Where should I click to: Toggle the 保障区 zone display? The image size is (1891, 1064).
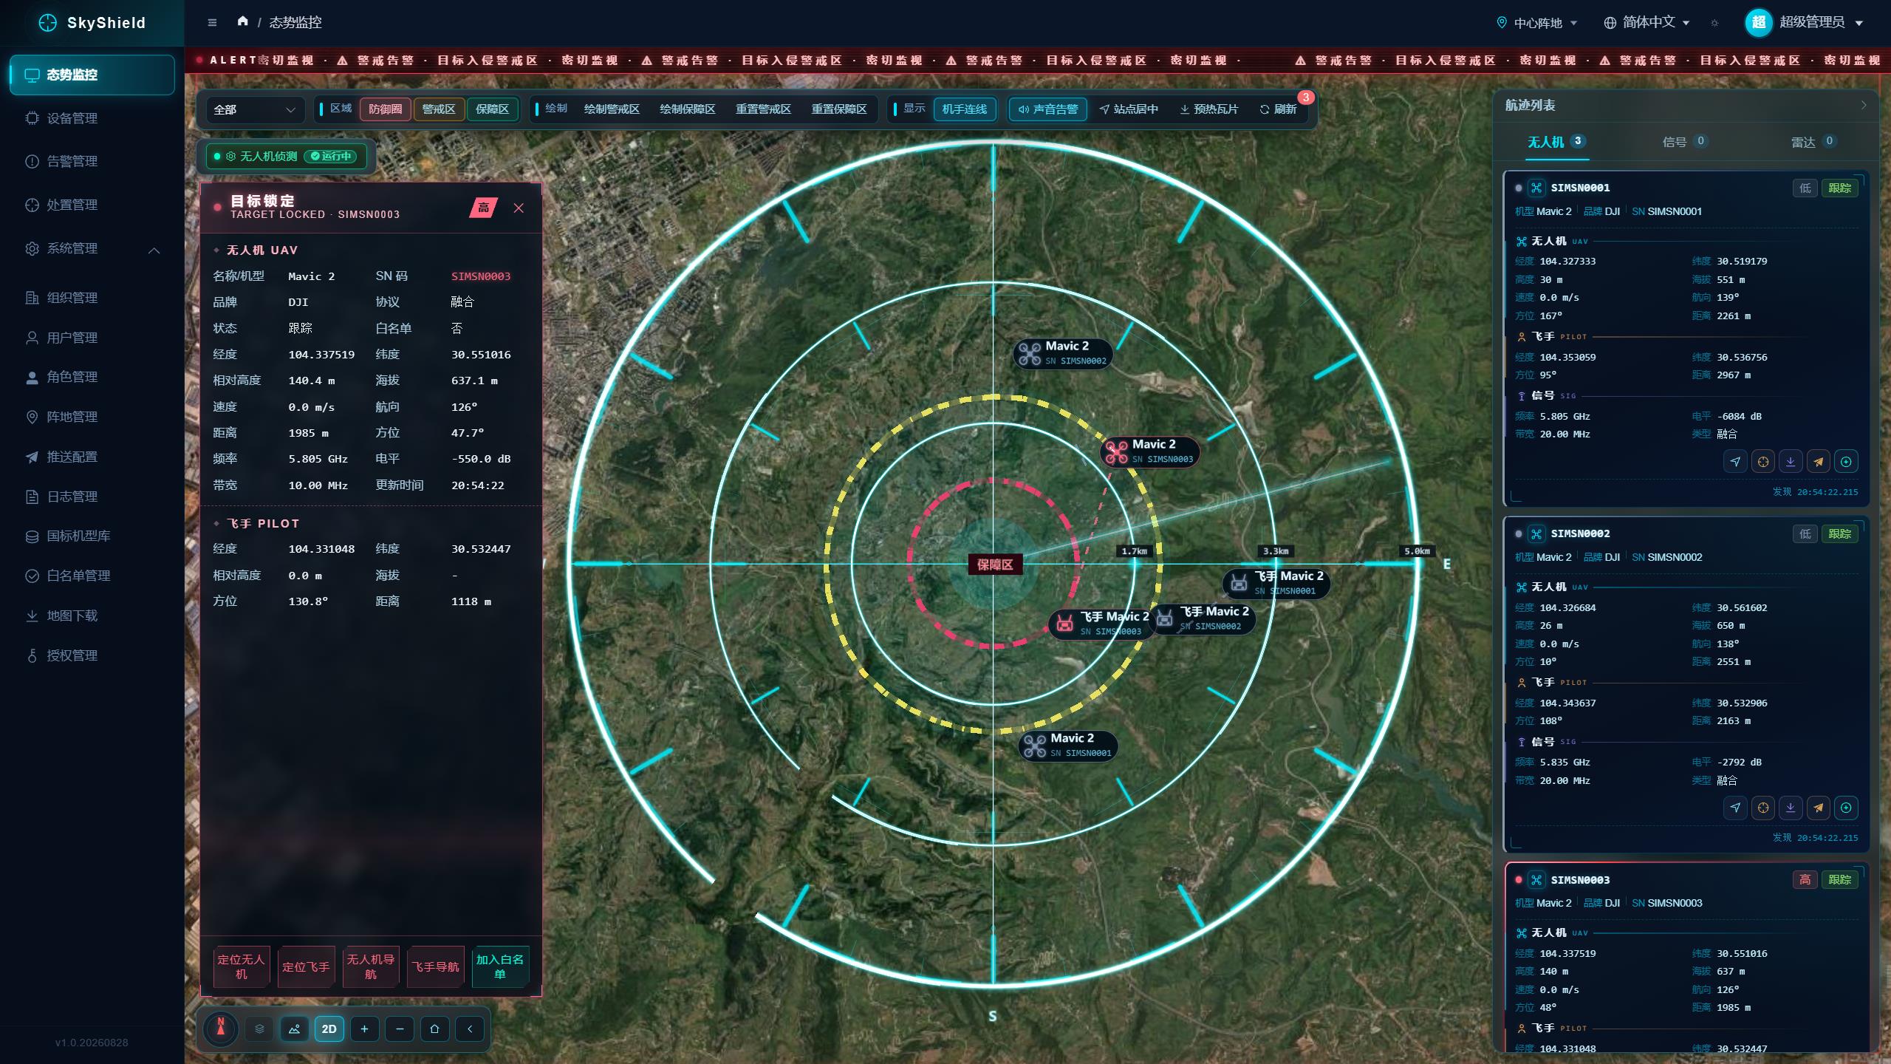click(x=492, y=109)
